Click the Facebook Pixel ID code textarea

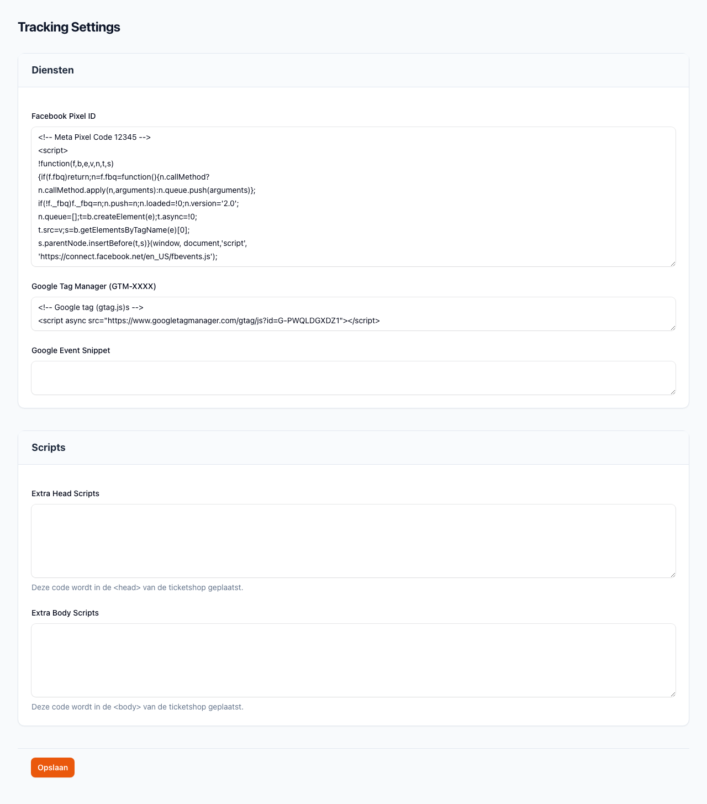click(353, 197)
